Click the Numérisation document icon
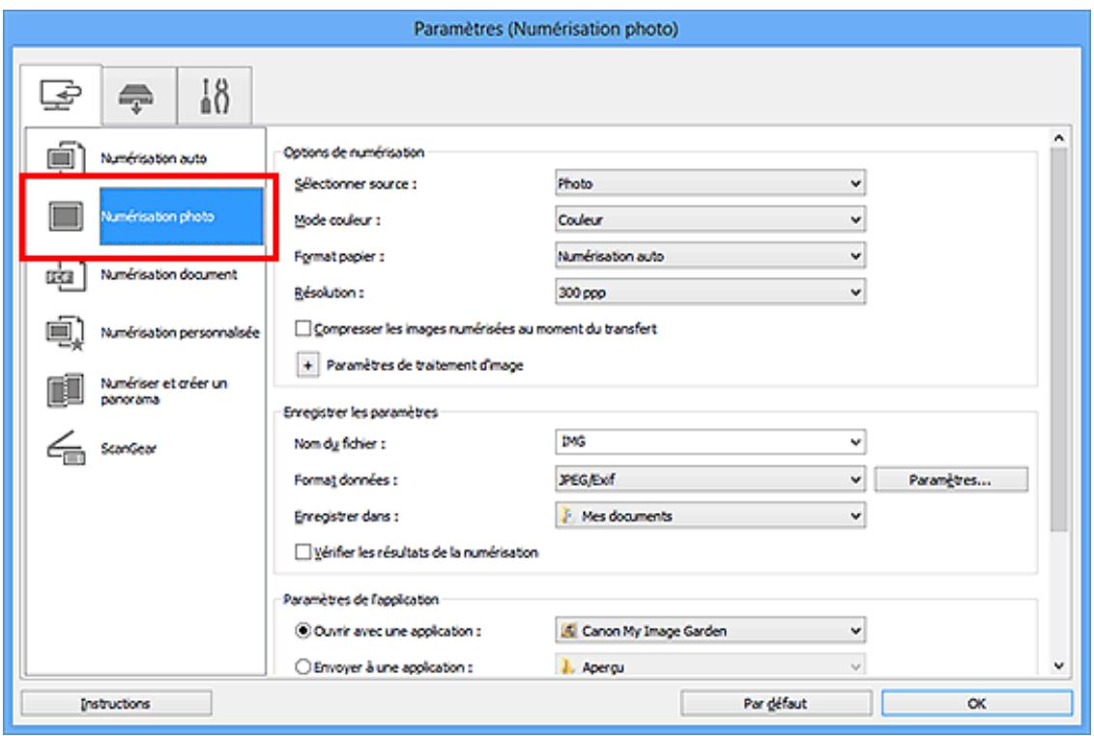This screenshot has height=736, width=1094. coord(65,275)
